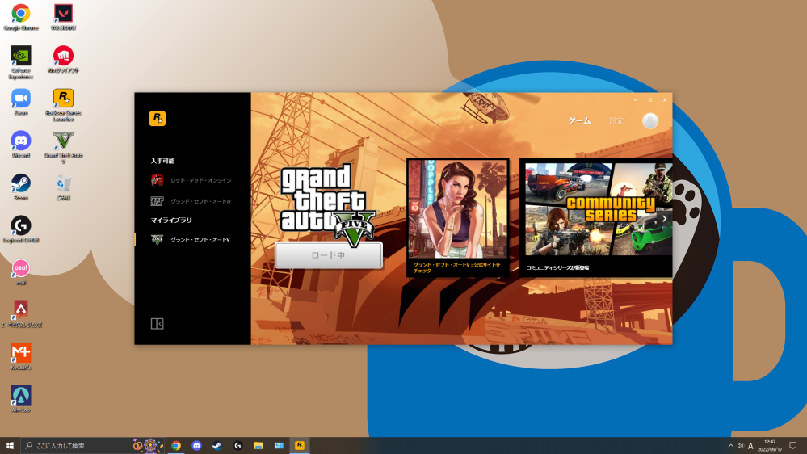The width and height of the screenshot is (807, 454).
Task: Open the GTA V official site card
Action: [x=458, y=216]
